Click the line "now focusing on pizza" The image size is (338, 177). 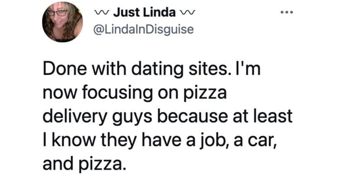coord(135,93)
